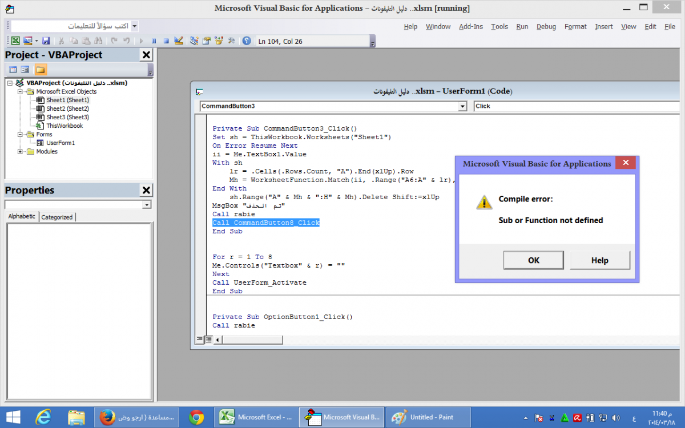Expand the Modules folder node

click(x=21, y=151)
